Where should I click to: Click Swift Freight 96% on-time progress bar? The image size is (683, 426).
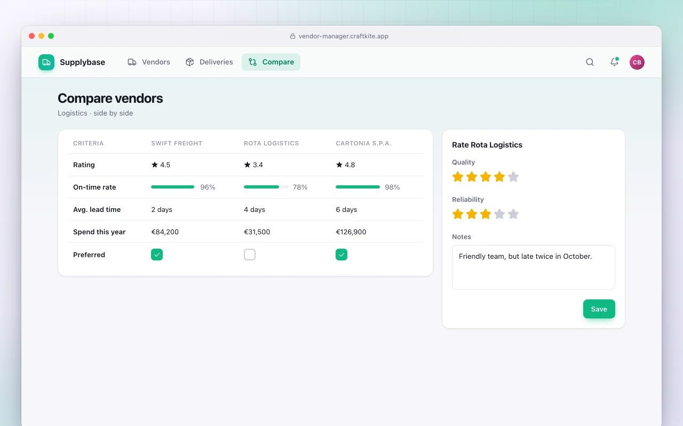tap(173, 187)
